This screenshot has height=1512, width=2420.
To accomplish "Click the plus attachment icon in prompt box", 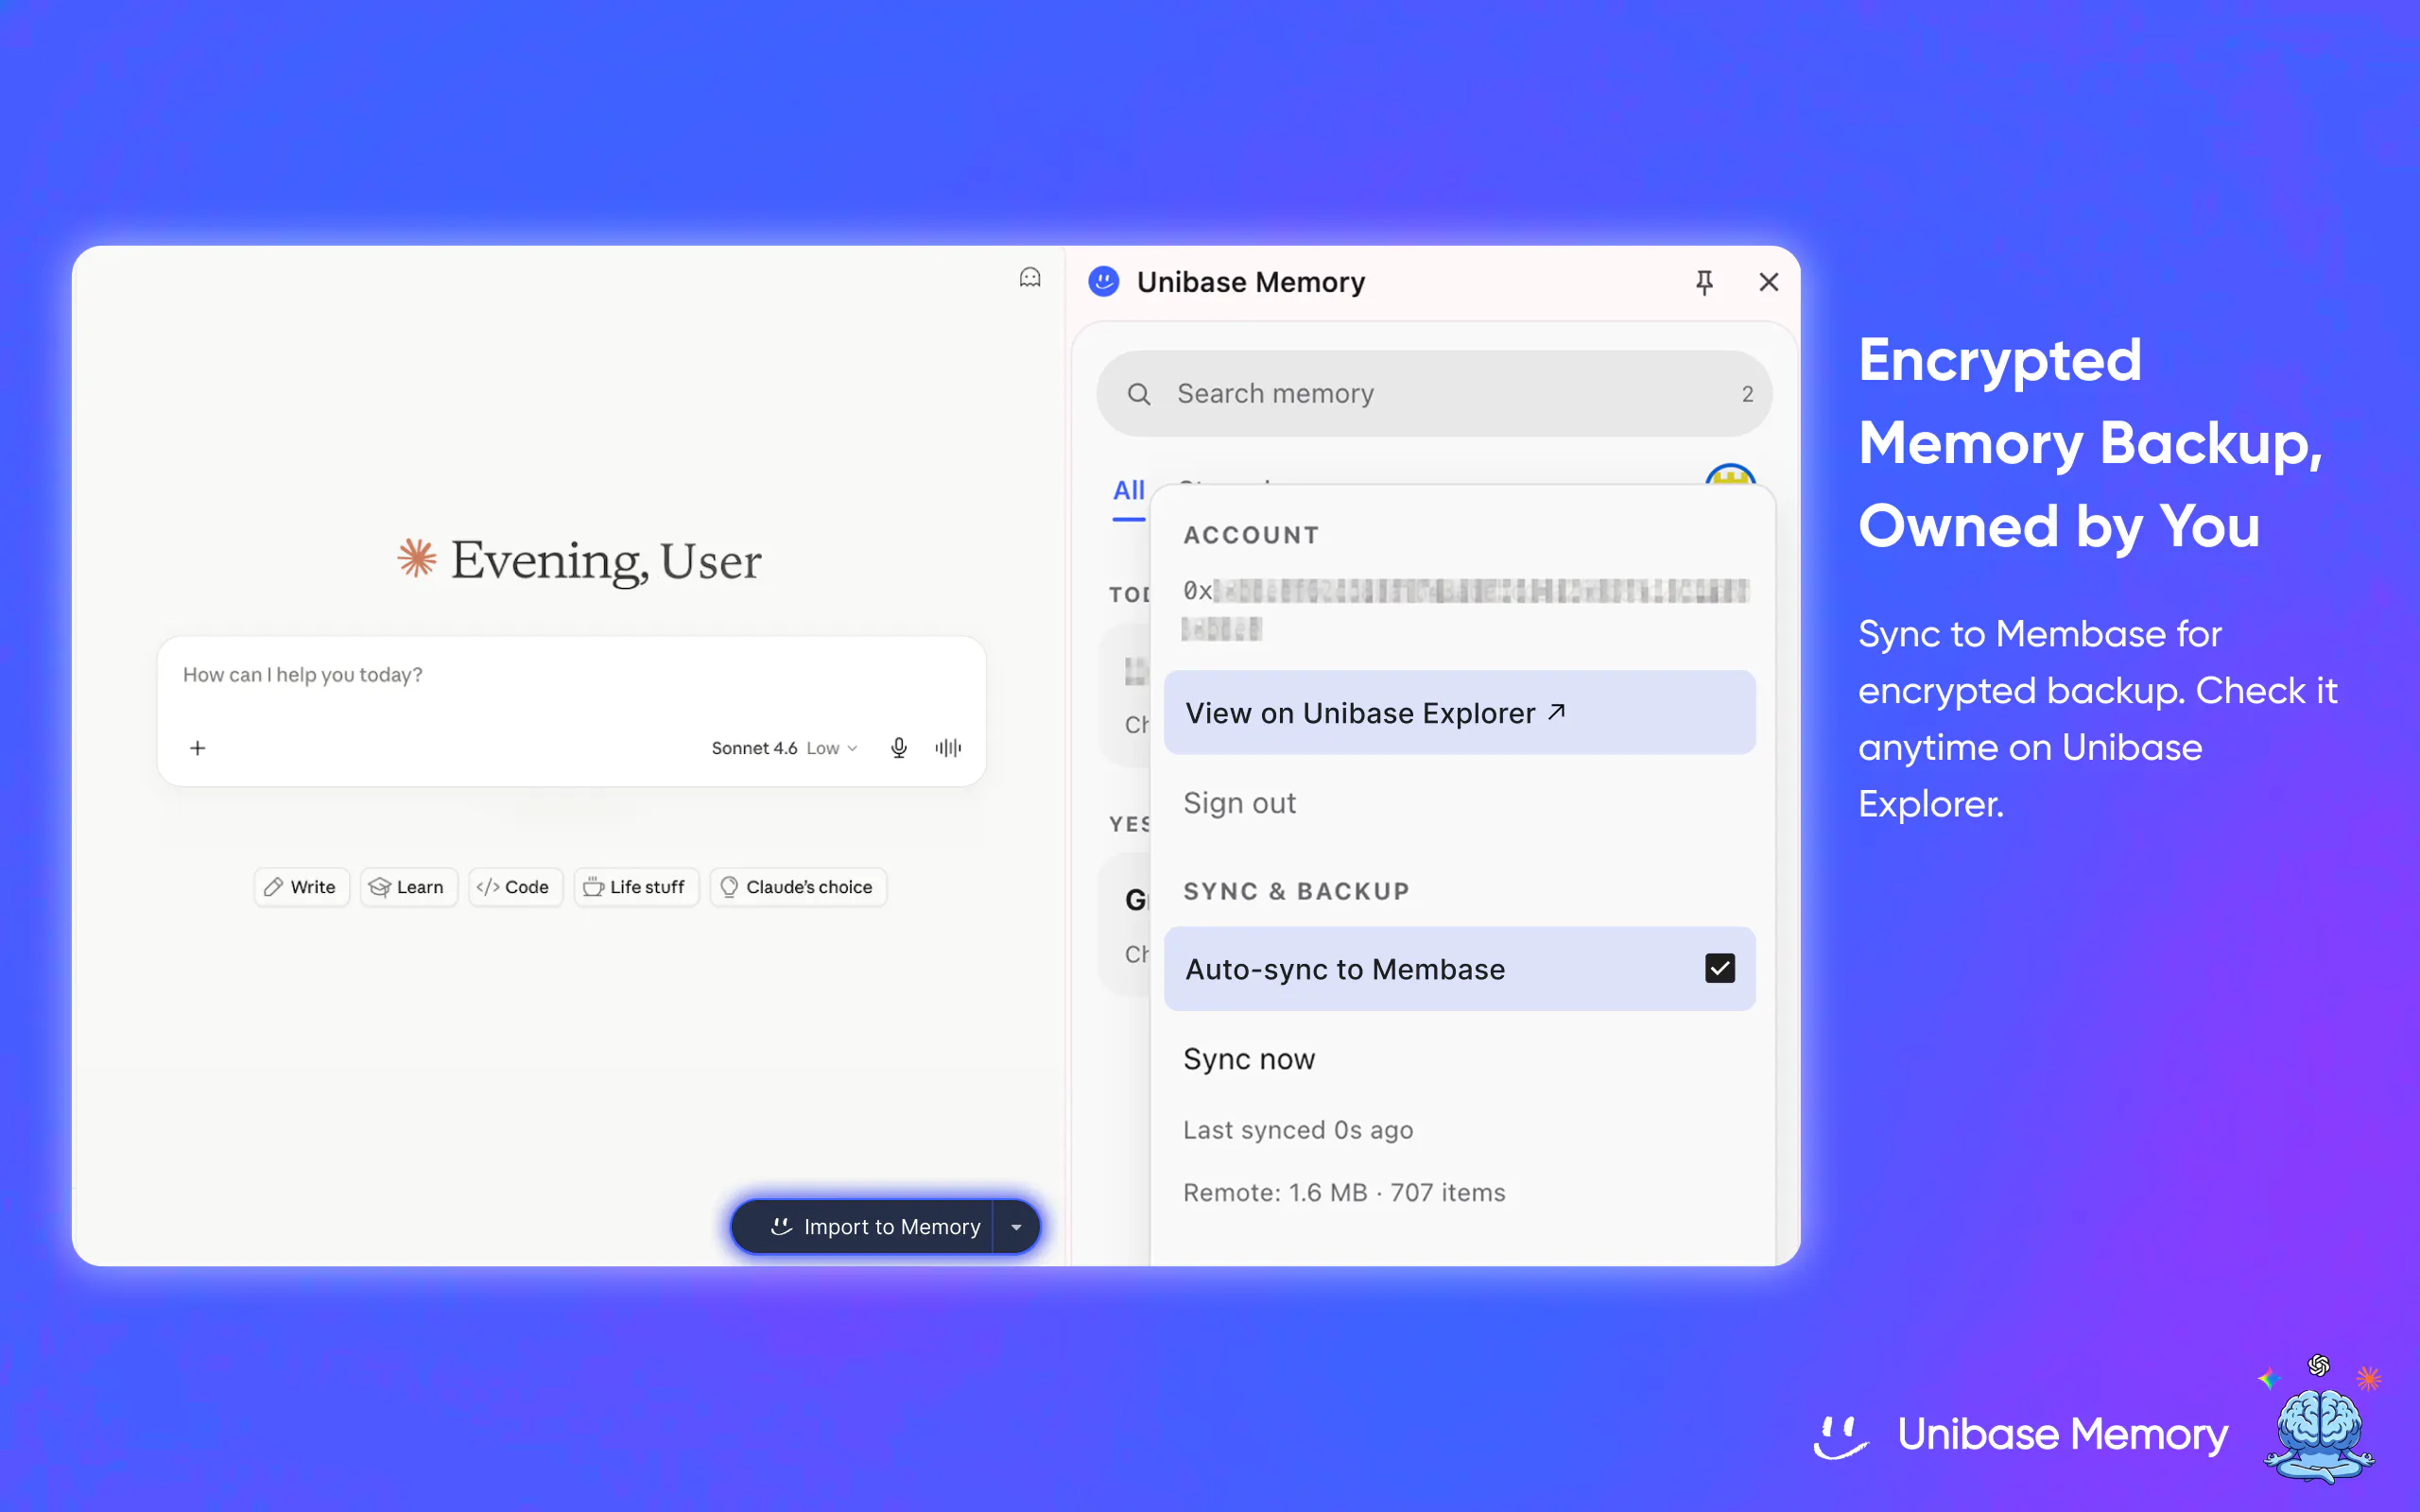I will tap(198, 748).
